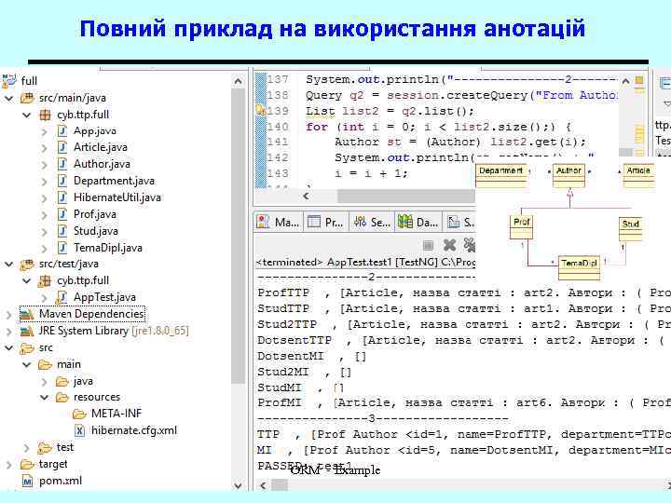Image resolution: width=671 pixels, height=503 pixels.
Task: Click the Remove Launch X icon in console
Action: (x=450, y=245)
